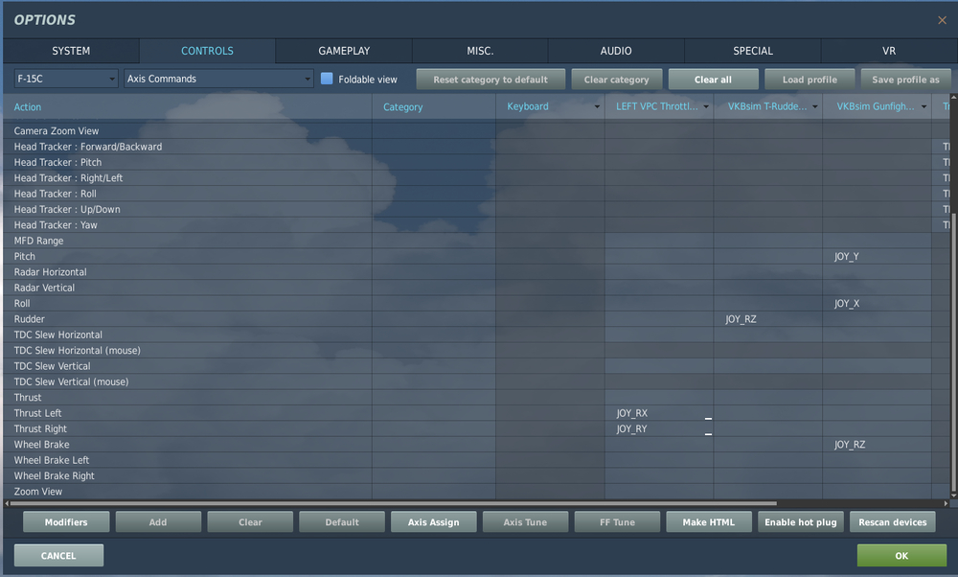958x577 pixels.
Task: Click the horizontal scrollbar below the bindings table
Action: (x=383, y=503)
